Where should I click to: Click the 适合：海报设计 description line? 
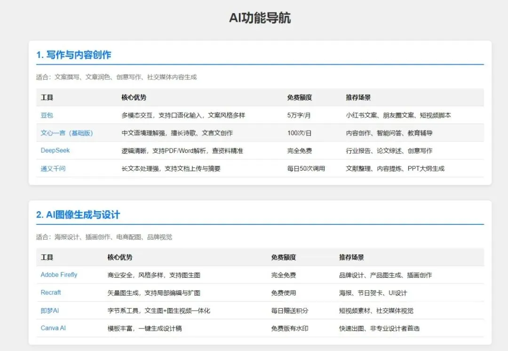click(x=104, y=237)
